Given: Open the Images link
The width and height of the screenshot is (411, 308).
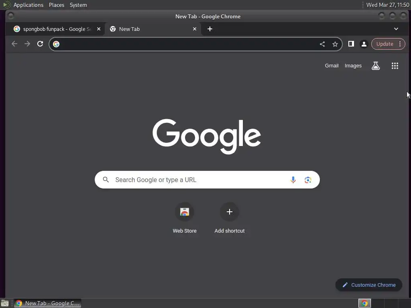Looking at the screenshot, I should pos(353,66).
